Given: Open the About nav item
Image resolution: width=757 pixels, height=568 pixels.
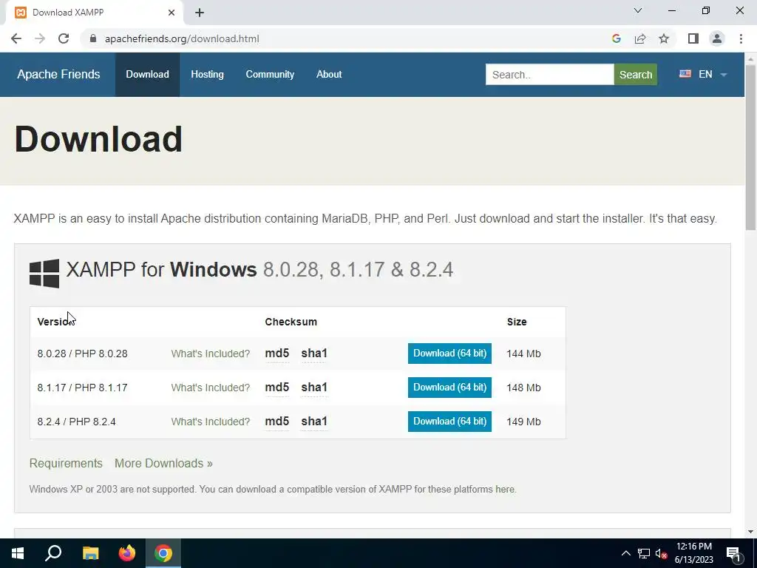Looking at the screenshot, I should (329, 75).
